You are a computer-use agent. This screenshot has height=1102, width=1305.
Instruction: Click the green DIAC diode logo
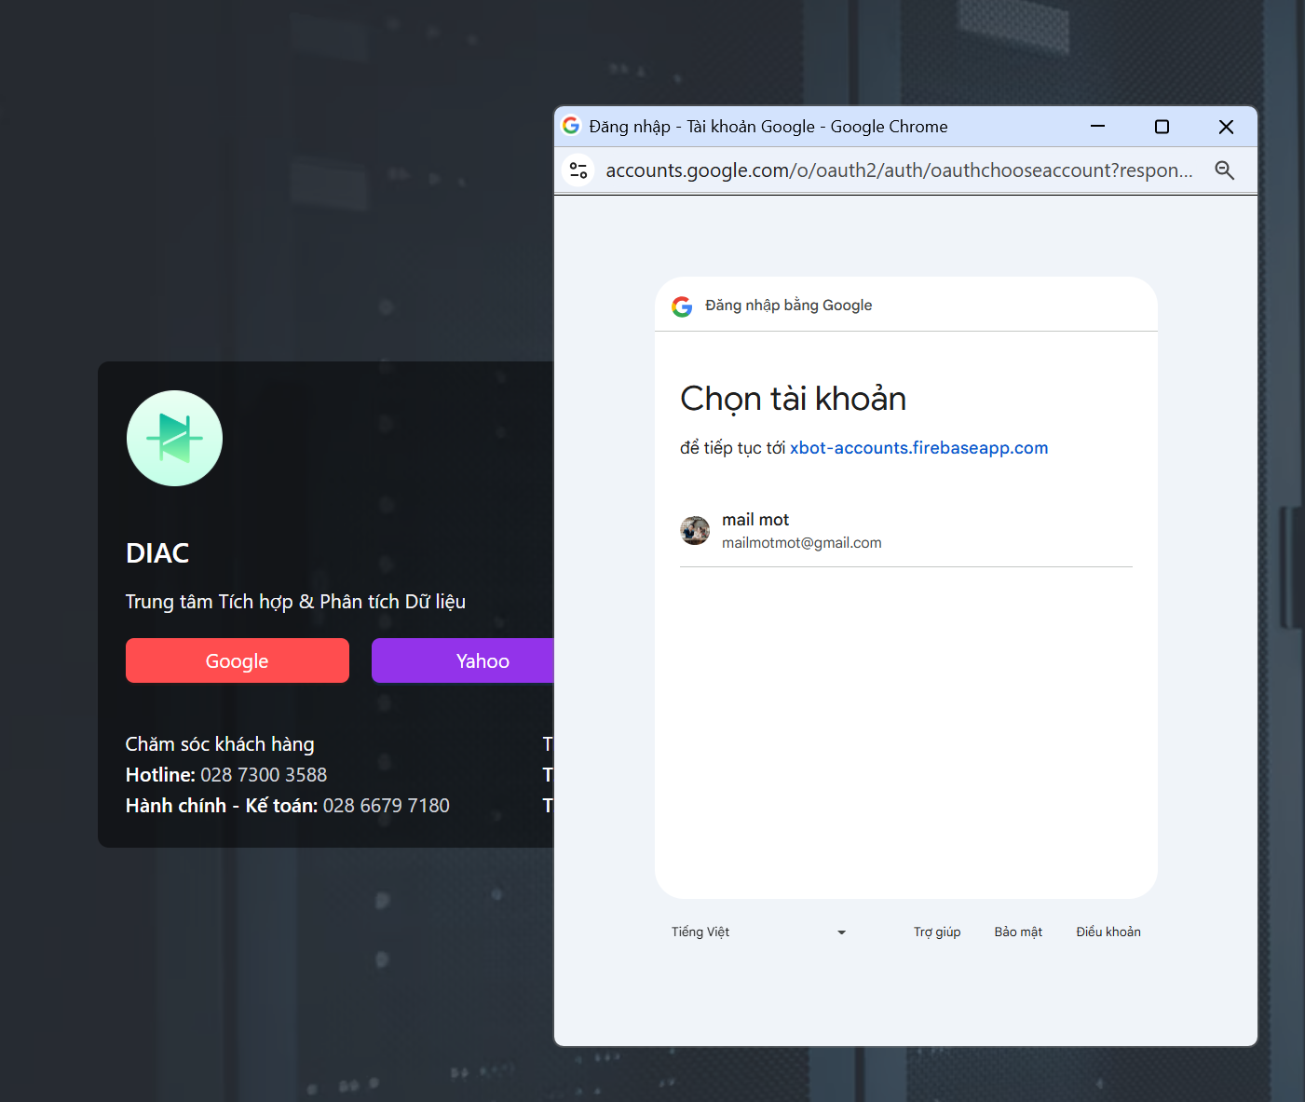coord(174,438)
